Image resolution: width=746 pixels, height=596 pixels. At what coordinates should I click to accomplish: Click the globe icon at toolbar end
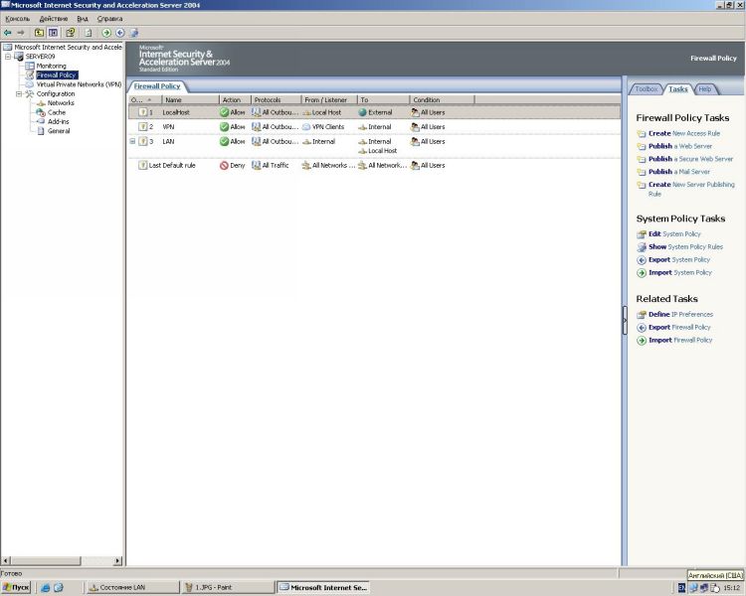click(133, 33)
